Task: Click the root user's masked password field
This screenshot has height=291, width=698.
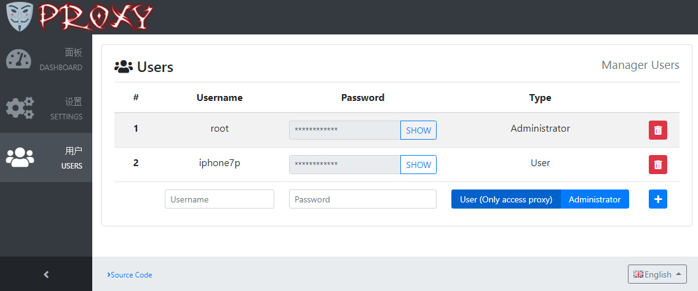Action: pos(345,130)
